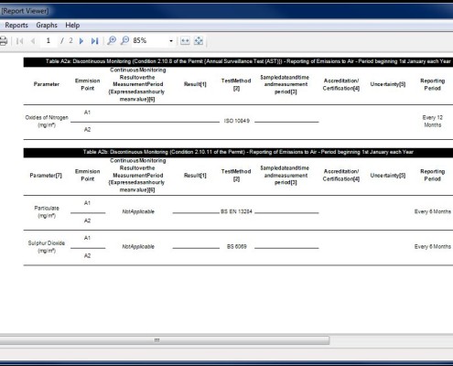Screen dimensions: 453x366
Task: Click NotApplicable in the Particulate row
Action: tap(138, 211)
